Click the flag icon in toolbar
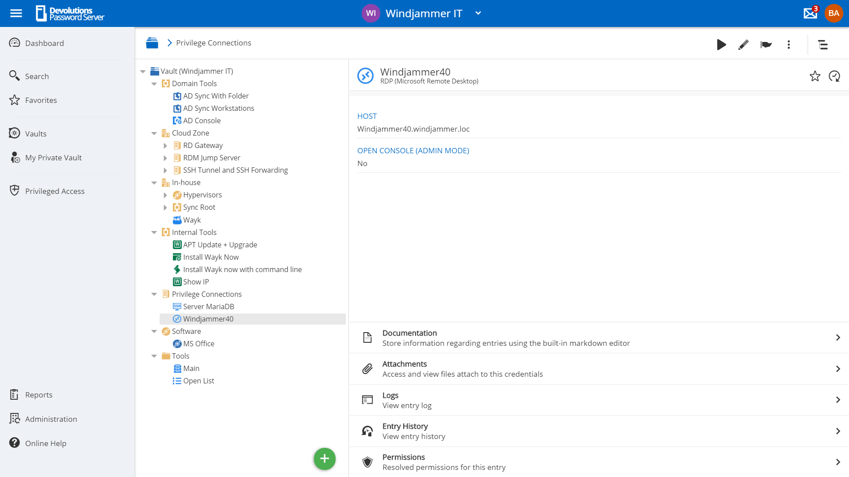The width and height of the screenshot is (849, 477). coord(766,45)
